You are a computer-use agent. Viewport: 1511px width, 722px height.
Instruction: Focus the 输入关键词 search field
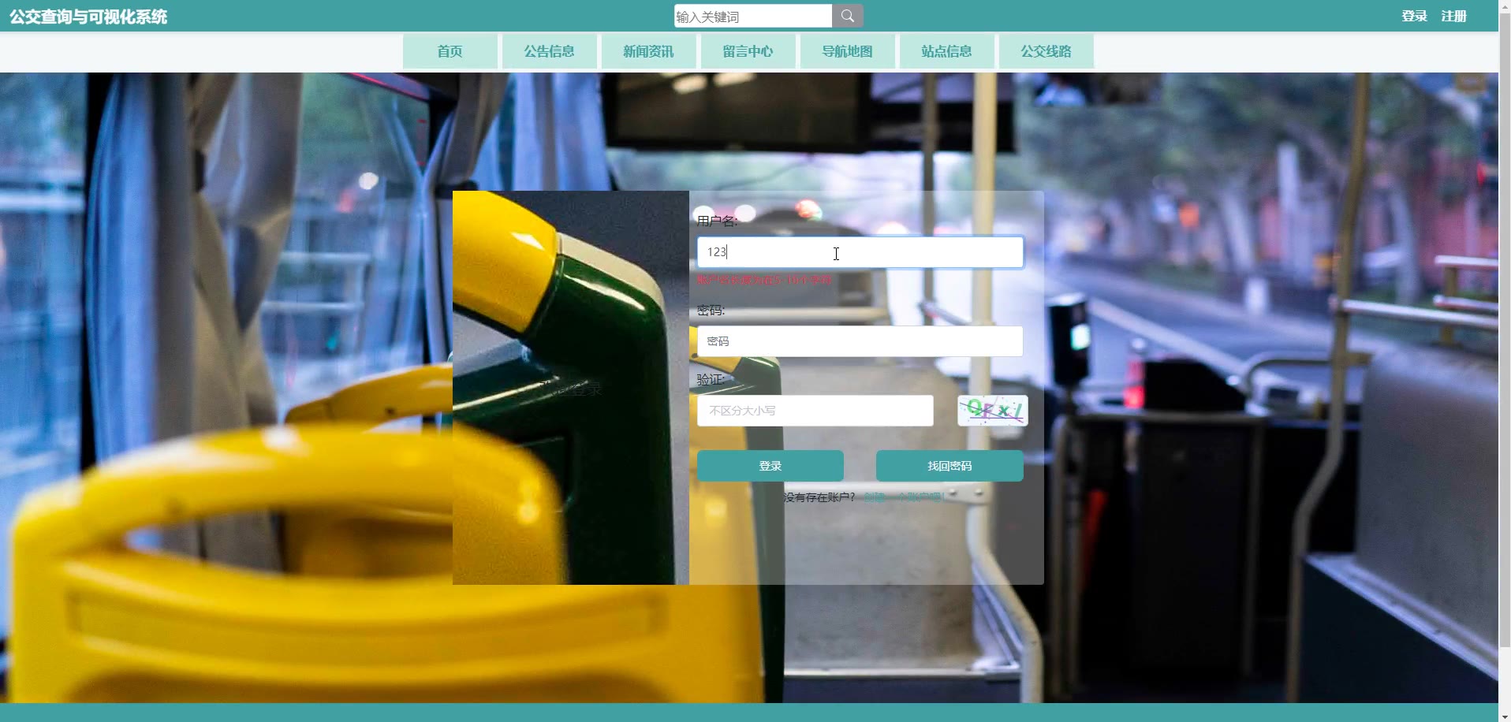[x=753, y=16]
